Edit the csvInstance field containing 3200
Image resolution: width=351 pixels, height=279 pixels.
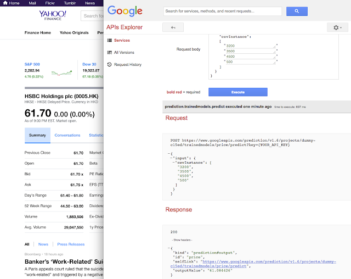(x=251, y=46)
